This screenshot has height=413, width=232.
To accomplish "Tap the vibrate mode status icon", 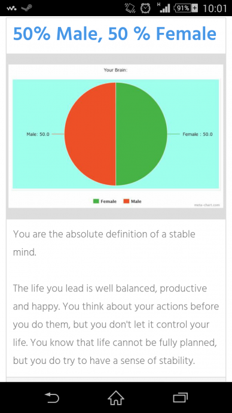I will (130, 8).
